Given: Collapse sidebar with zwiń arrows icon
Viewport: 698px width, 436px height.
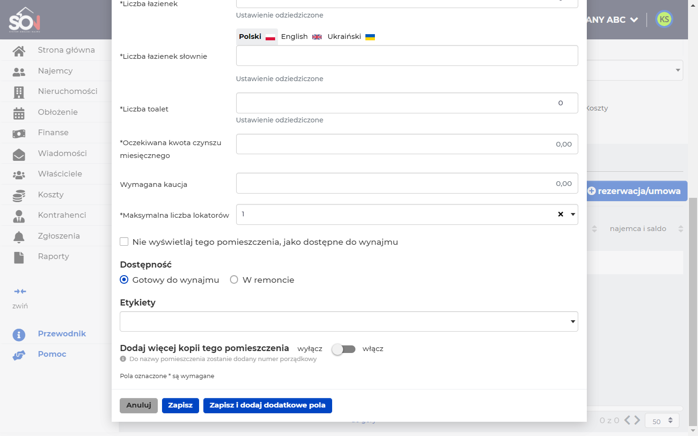Looking at the screenshot, I should point(20,291).
